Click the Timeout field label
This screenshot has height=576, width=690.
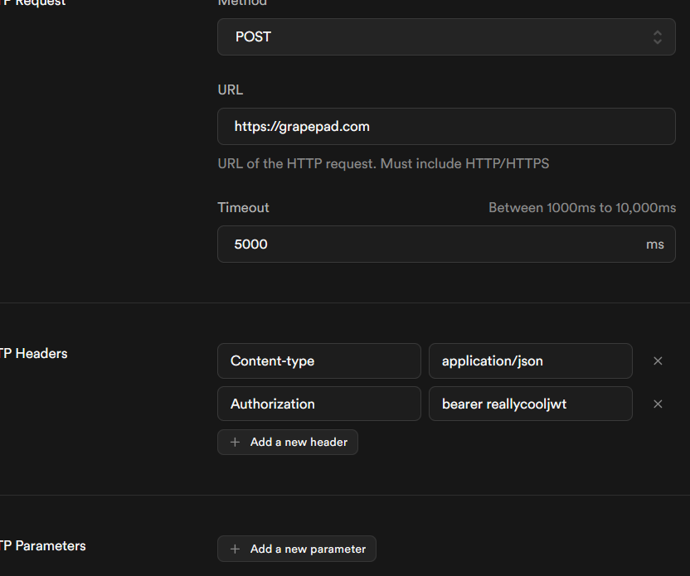tap(243, 207)
